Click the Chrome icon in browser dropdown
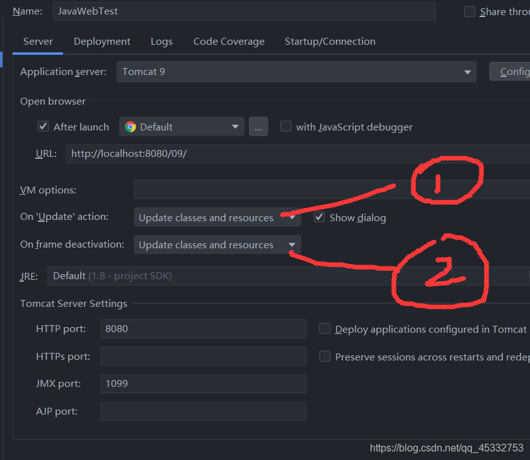Screen dimensions: 530x460 130,127
